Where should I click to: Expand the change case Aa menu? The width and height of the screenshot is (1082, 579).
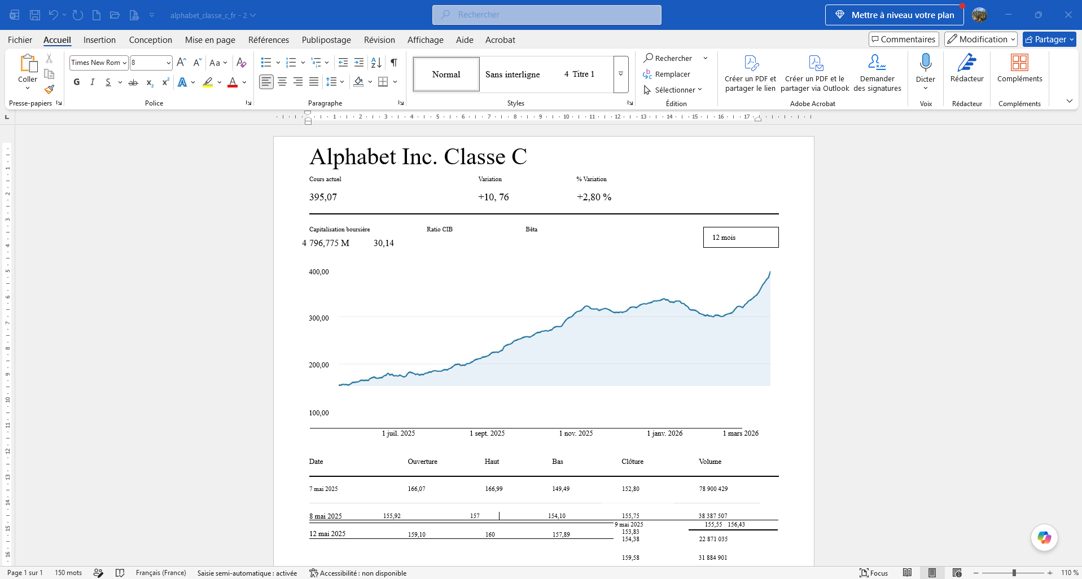point(218,63)
